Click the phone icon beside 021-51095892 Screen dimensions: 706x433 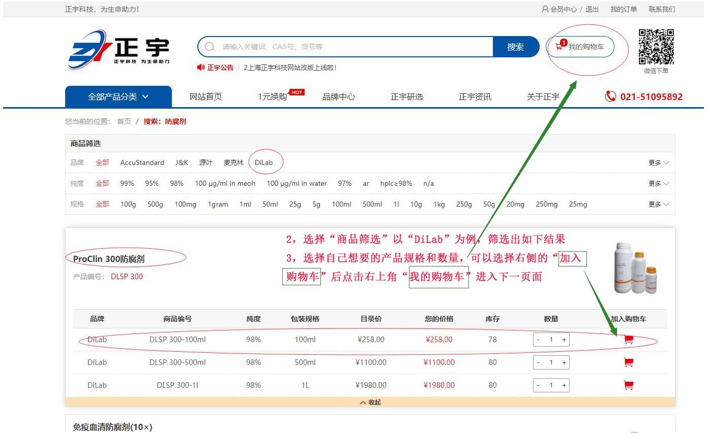tap(610, 96)
